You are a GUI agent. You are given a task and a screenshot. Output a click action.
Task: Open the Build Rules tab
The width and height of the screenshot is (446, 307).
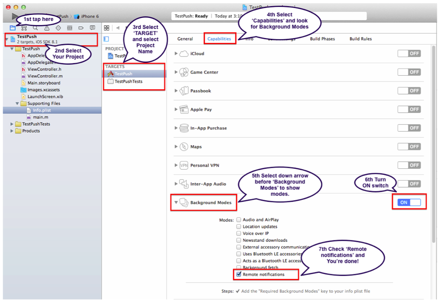[x=361, y=39]
